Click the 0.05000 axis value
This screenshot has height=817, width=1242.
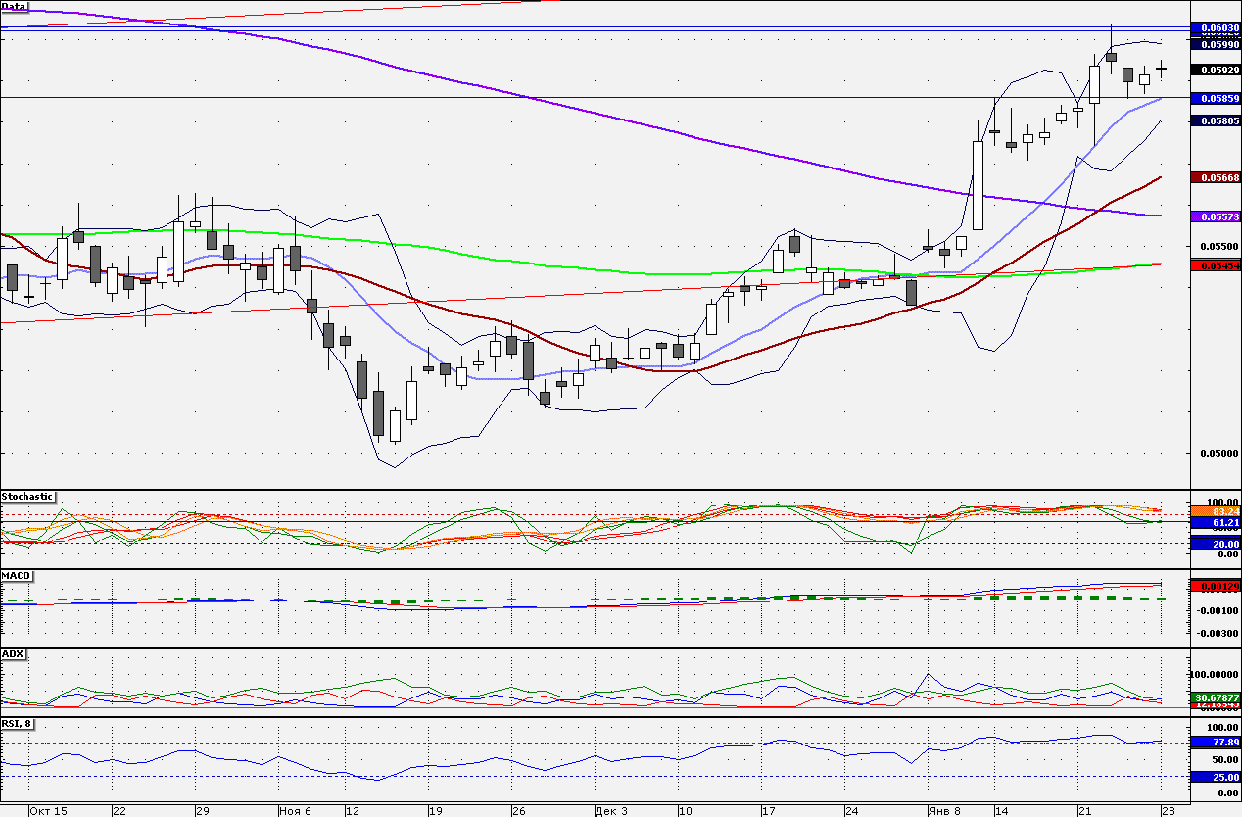point(1218,454)
